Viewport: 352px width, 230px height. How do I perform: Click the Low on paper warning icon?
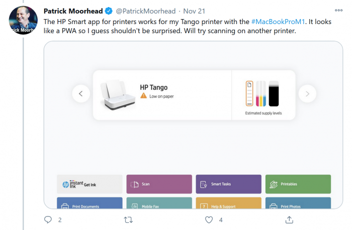click(x=144, y=96)
